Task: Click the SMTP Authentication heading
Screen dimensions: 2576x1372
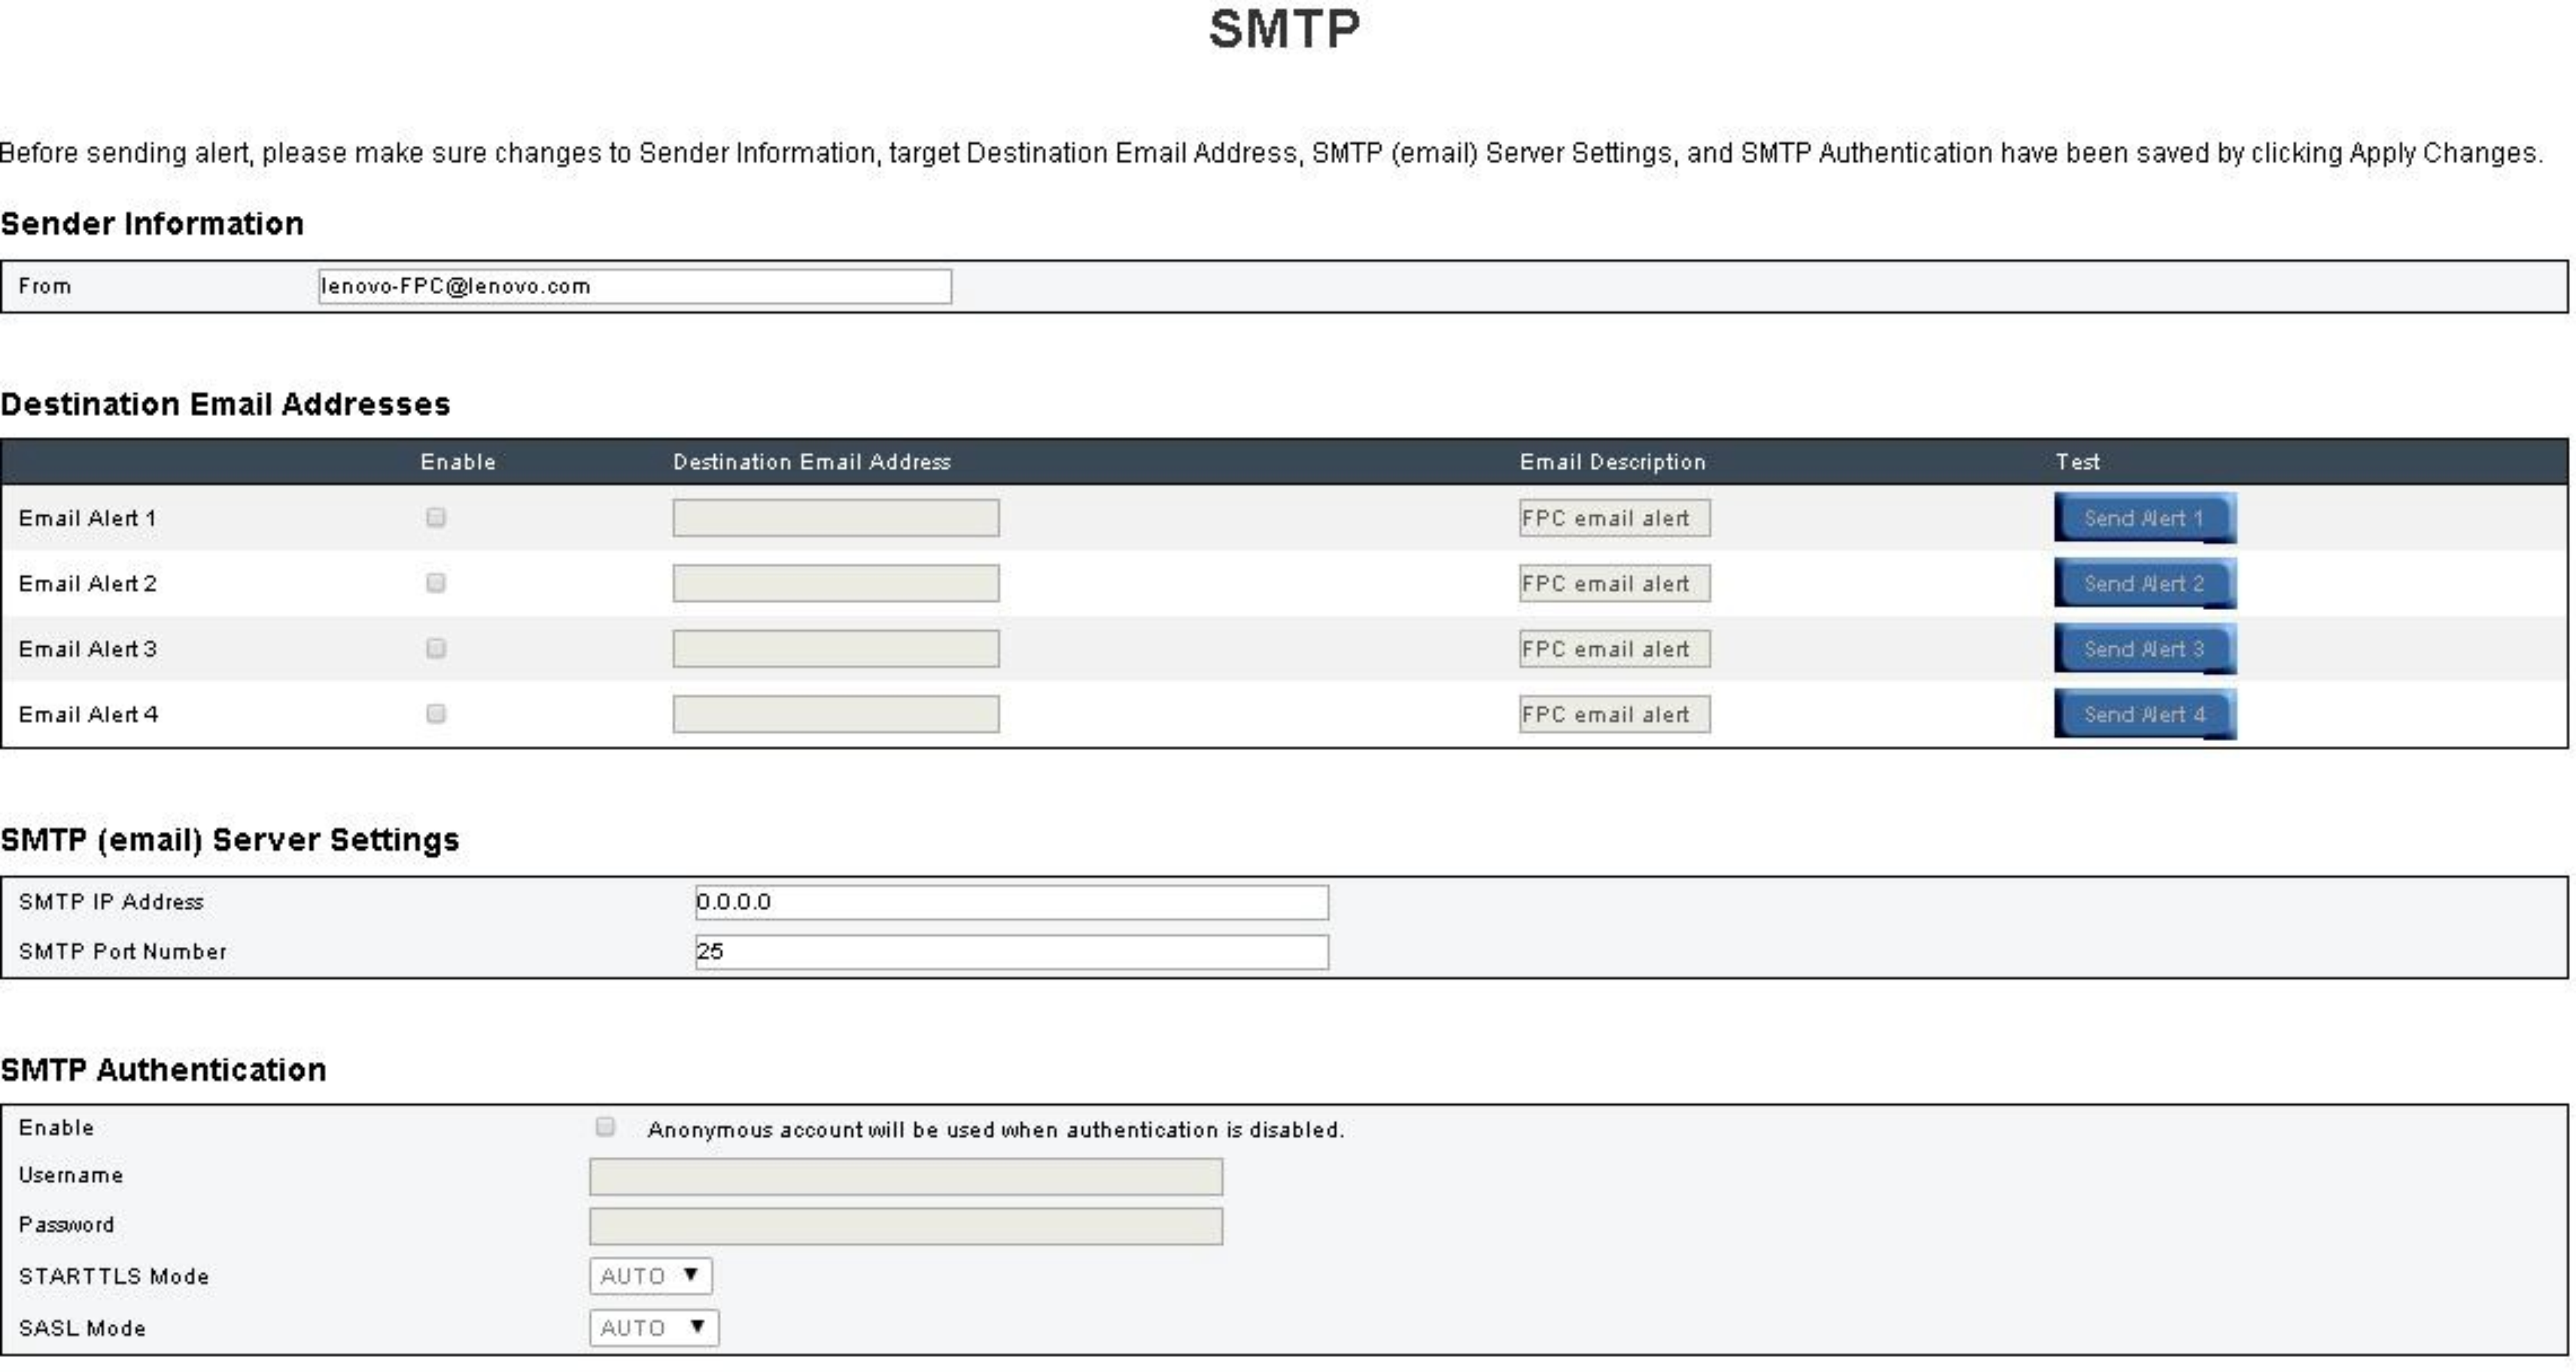Action: coord(163,1069)
